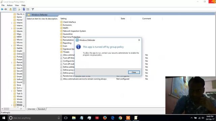Click the tree pane scroll right arrow
The width and height of the screenshot is (216, 121).
(x=21, y=109)
